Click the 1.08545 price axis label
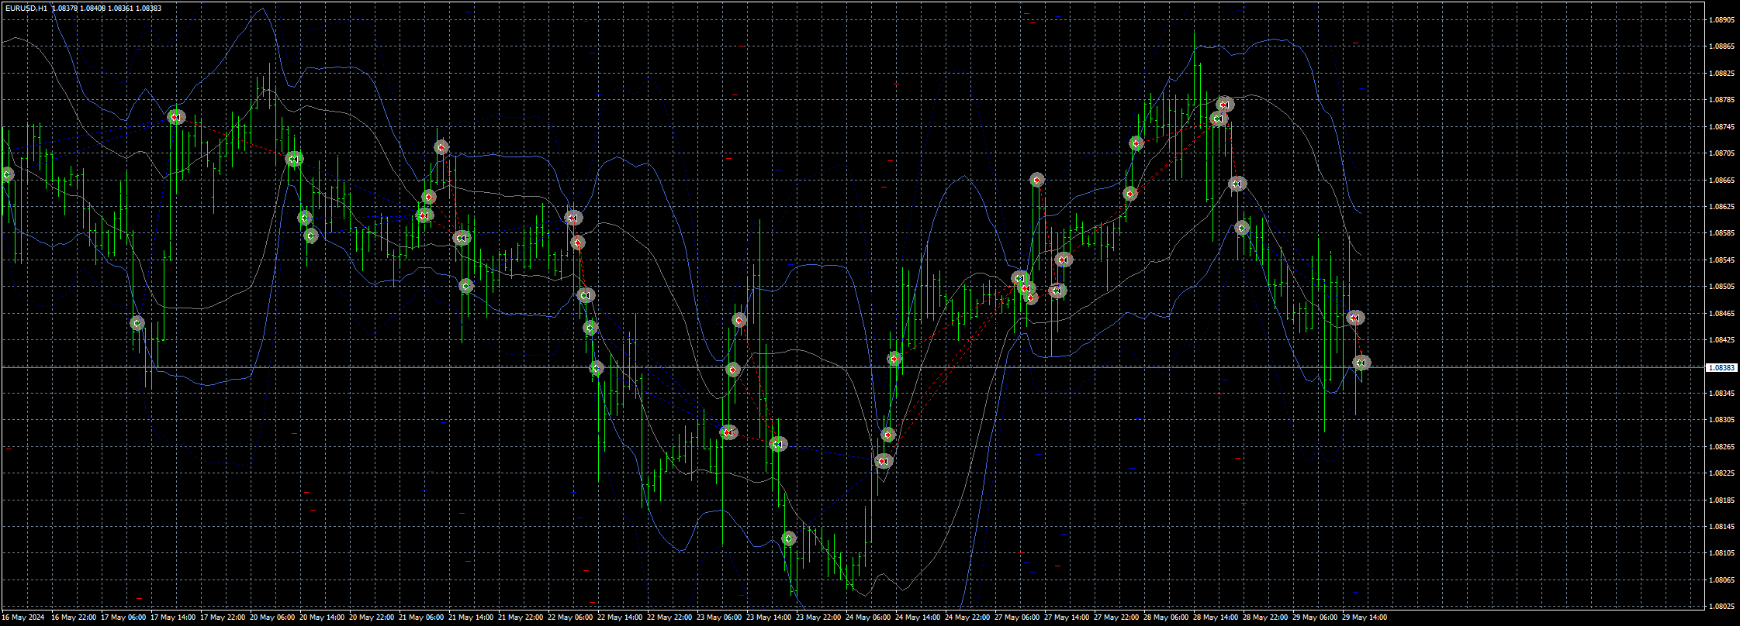 [x=1721, y=260]
